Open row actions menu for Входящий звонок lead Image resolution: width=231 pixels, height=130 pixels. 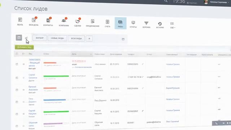point(23,64)
